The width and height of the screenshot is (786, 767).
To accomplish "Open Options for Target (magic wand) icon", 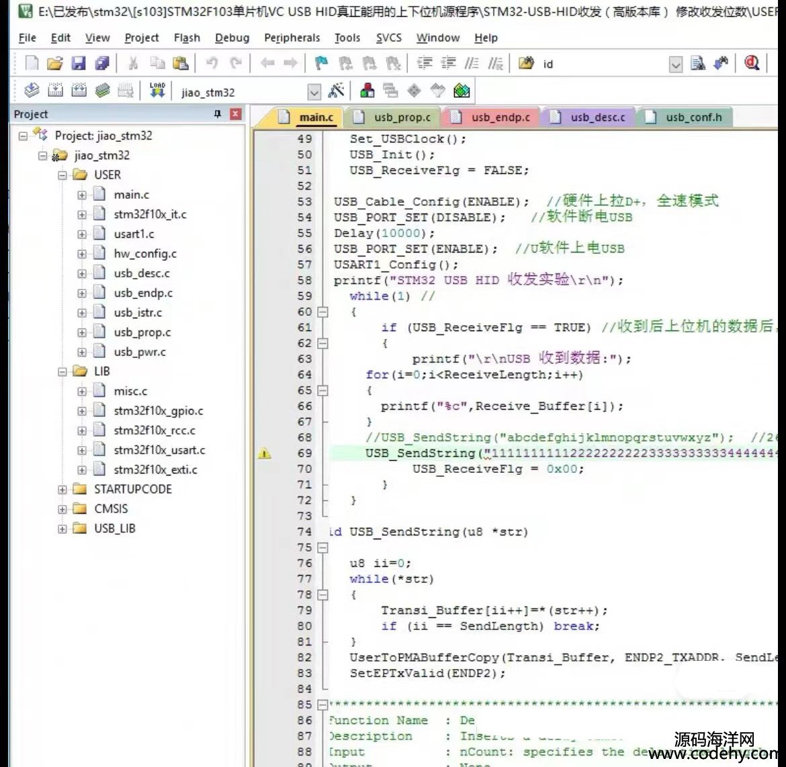I will click(337, 91).
